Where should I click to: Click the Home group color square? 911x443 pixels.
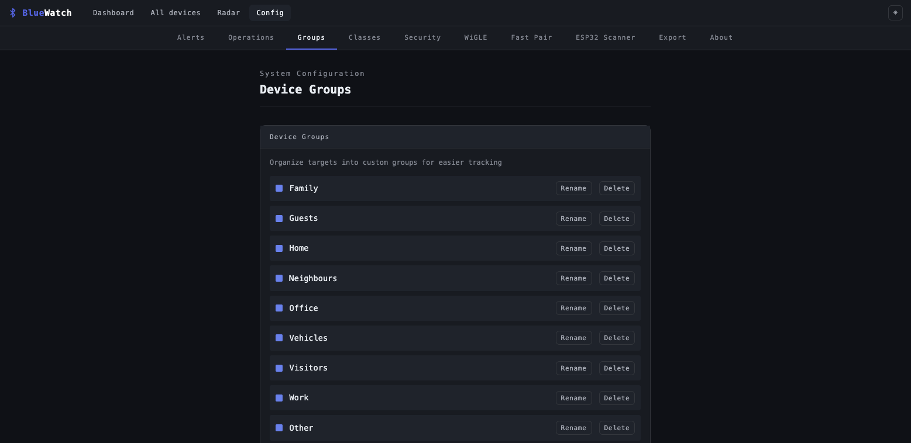279,248
